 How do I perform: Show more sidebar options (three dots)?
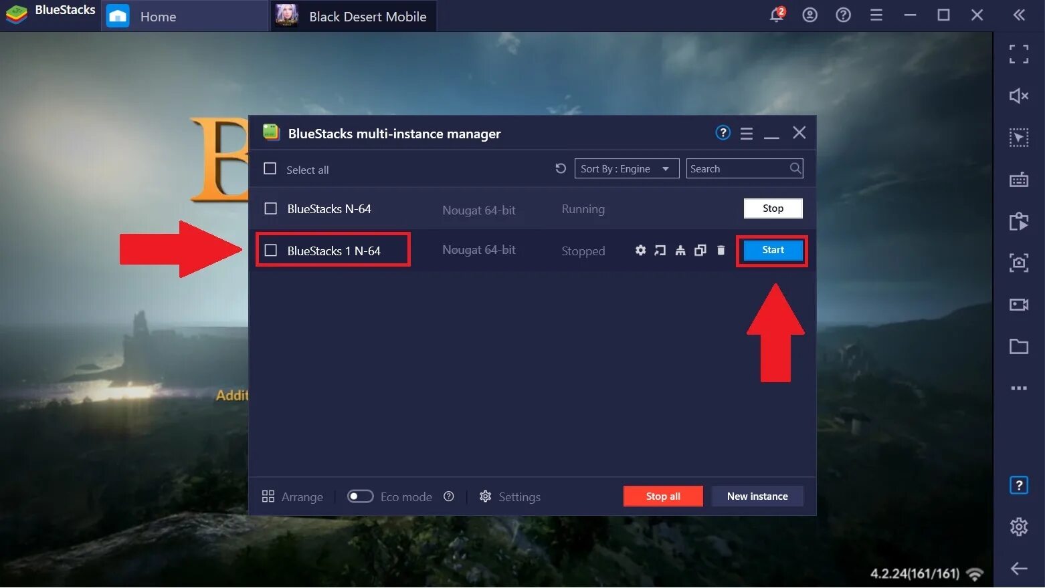click(x=1019, y=388)
